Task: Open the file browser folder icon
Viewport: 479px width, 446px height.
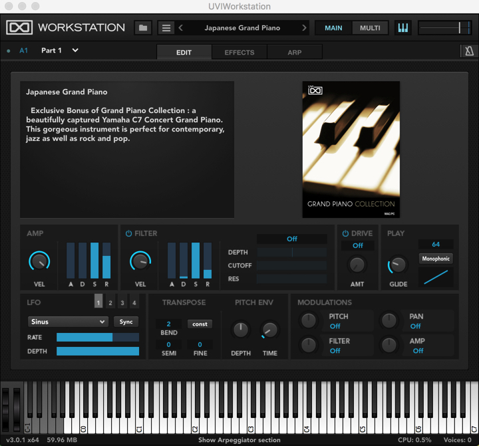Action: (x=143, y=28)
